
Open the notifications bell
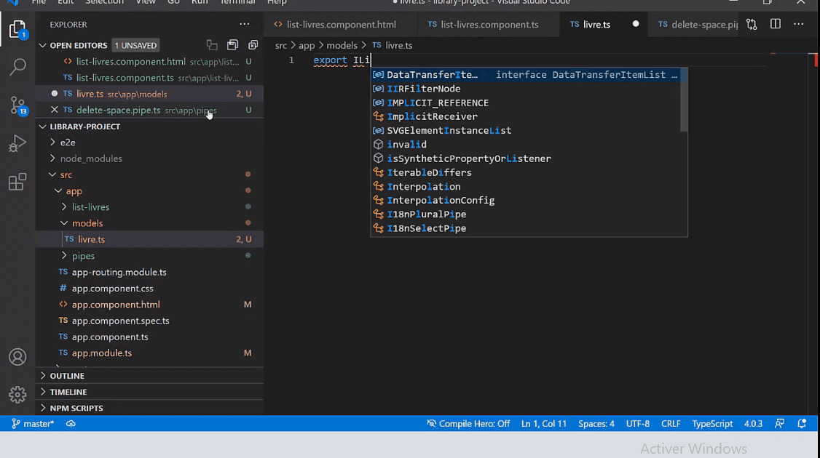802,423
